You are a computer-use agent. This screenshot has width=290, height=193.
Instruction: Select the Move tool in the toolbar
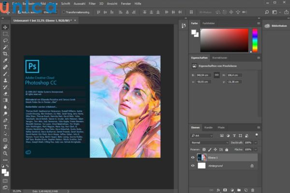[x=5, y=27]
